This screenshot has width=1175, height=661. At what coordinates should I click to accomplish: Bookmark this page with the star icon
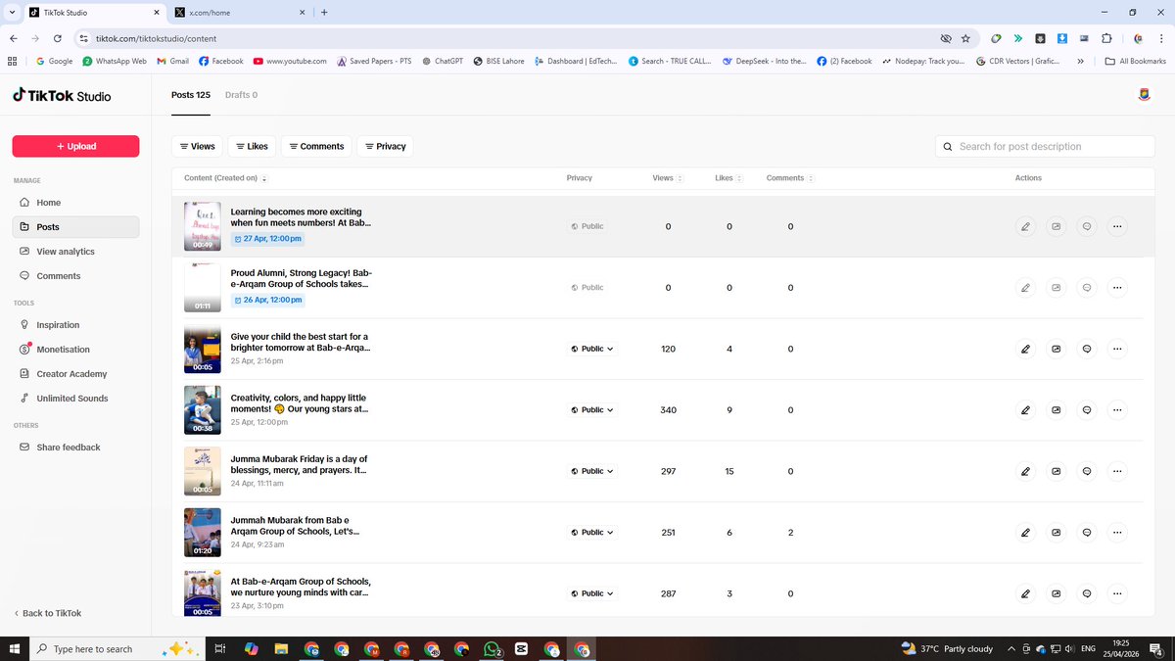pos(965,38)
